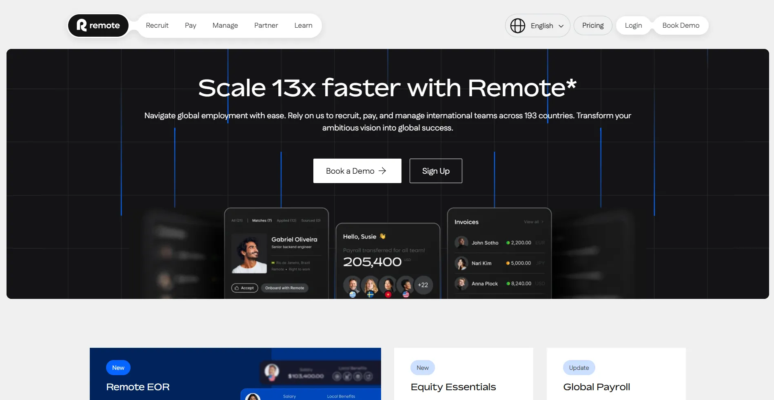Click John Sotho's avatar in the Invoices list

461,242
